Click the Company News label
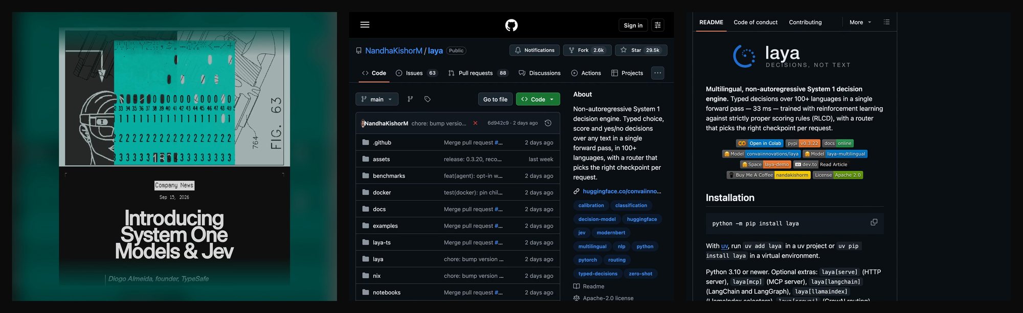The height and width of the screenshot is (313, 1023). 174,185
